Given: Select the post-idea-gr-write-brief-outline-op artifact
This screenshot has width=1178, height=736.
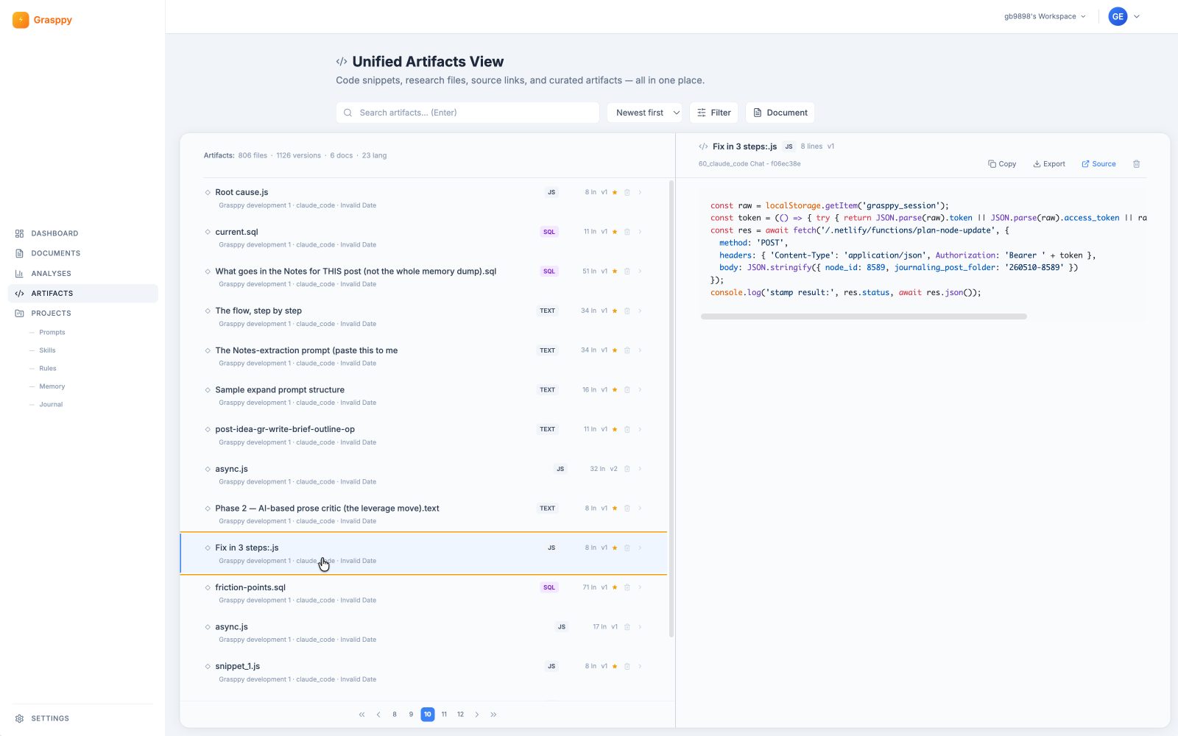Looking at the screenshot, I should pos(423,436).
